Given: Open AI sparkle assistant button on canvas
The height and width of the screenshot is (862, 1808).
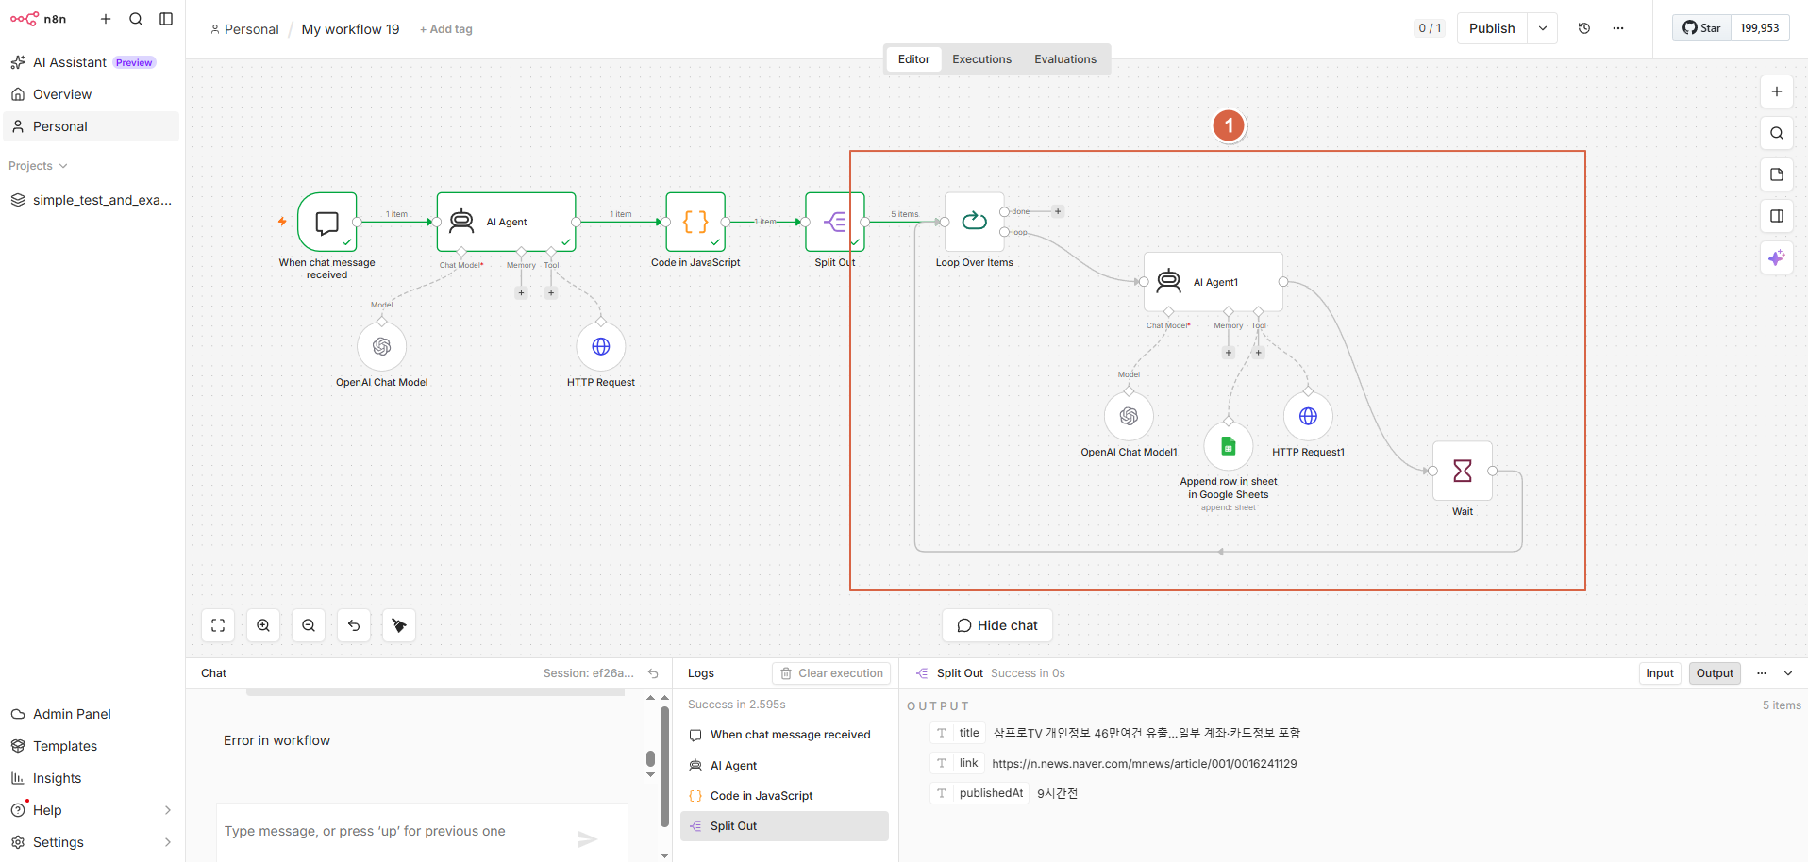Looking at the screenshot, I should coord(1777,257).
